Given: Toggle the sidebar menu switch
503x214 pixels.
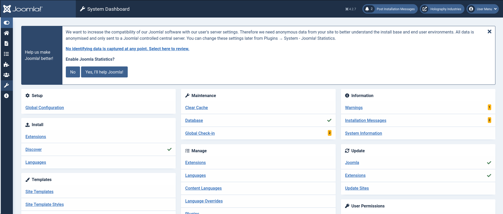Looking at the screenshot, I should 7,23.
